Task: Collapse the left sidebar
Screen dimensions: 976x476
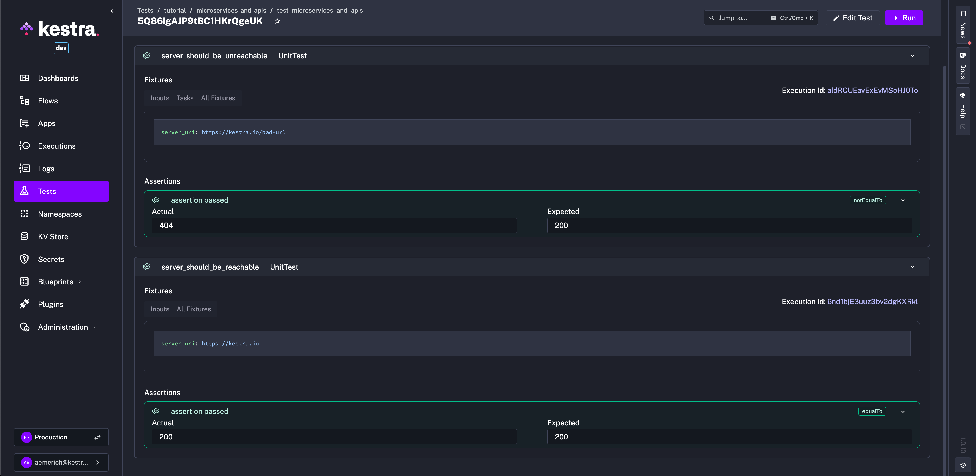Action: [112, 11]
